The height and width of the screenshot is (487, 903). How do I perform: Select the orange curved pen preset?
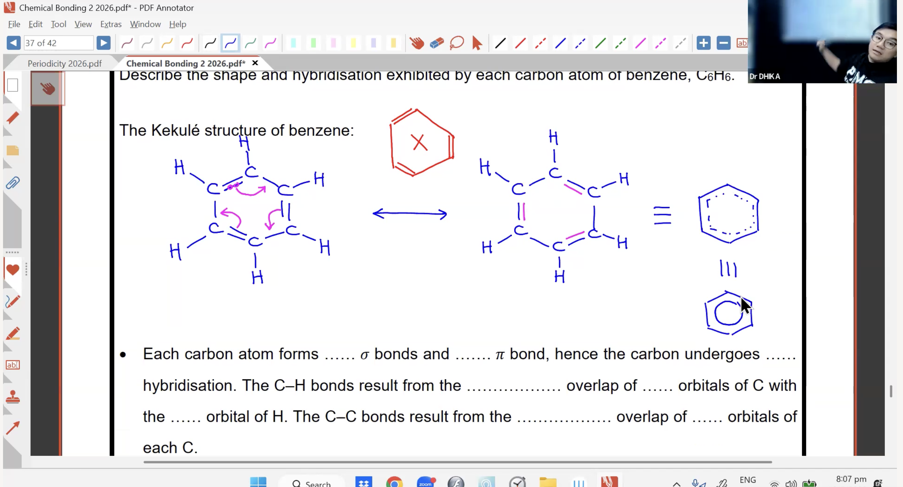point(167,43)
